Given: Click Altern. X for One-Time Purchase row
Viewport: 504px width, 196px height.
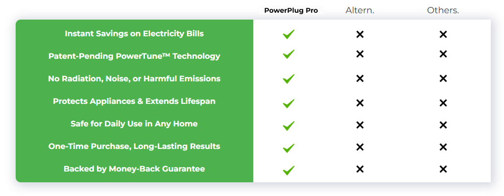Looking at the screenshot, I should click(360, 147).
